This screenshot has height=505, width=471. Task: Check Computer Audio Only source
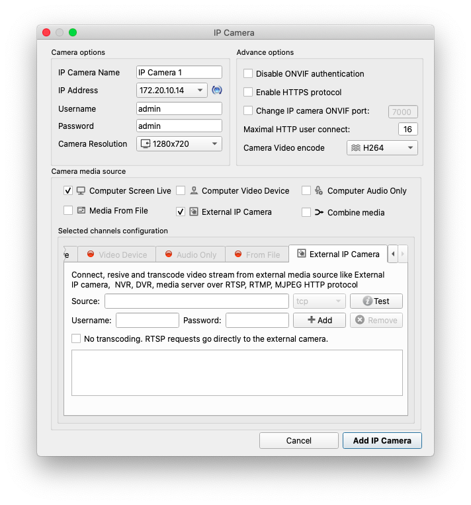(x=306, y=190)
